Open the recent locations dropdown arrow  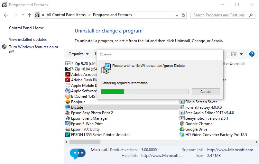click(23, 15)
